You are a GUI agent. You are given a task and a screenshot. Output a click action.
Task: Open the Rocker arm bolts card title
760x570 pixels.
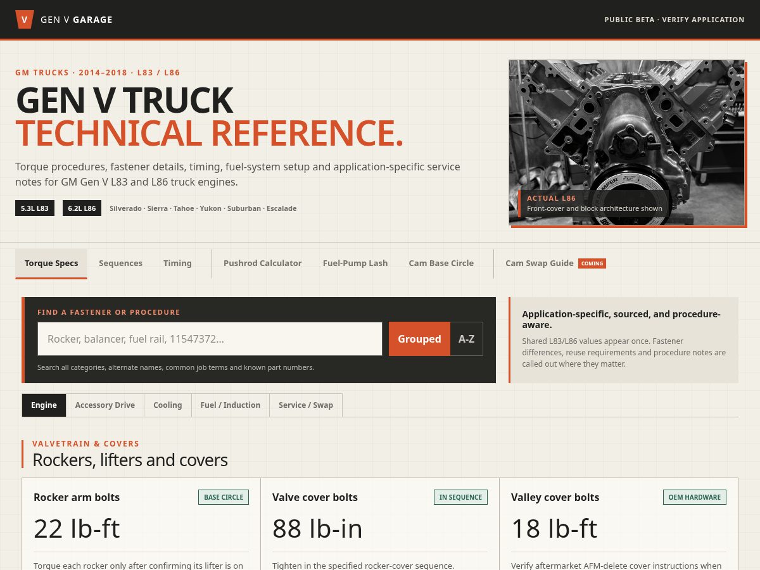[x=77, y=497]
